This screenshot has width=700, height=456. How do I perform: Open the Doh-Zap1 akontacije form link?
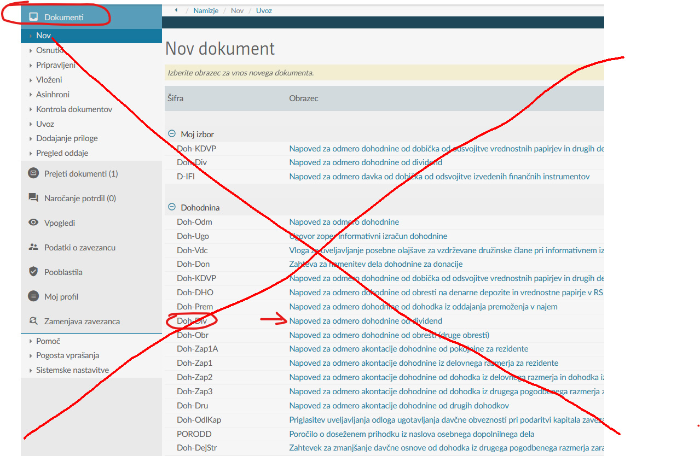424,363
